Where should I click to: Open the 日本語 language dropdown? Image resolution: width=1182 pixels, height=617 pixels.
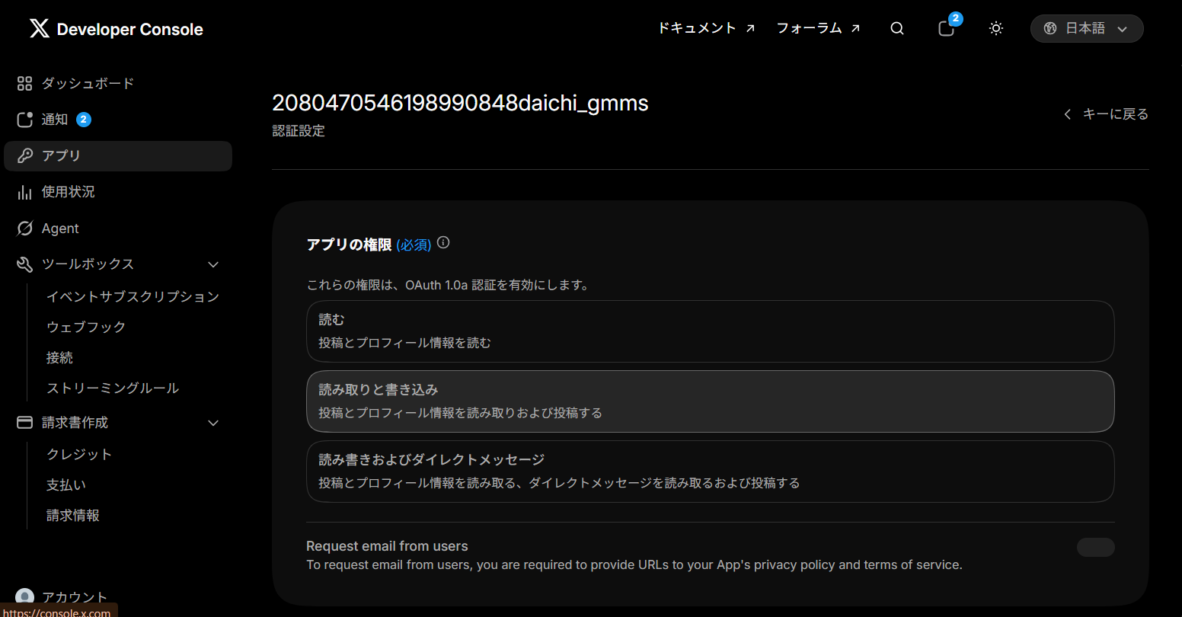tap(1086, 28)
